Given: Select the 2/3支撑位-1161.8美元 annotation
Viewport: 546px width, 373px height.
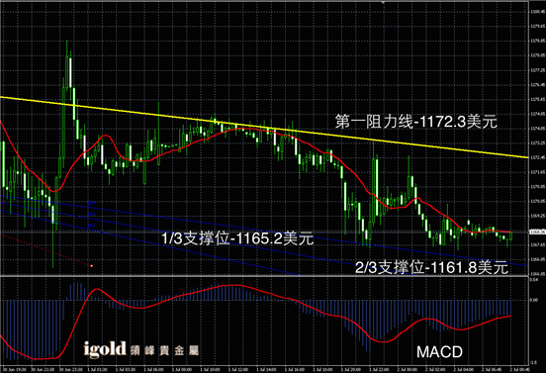Looking at the screenshot, I should point(432,267).
